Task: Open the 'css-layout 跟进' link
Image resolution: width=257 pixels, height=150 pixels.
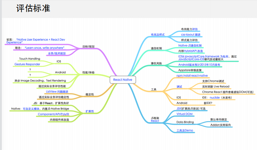Action: tap(191, 35)
